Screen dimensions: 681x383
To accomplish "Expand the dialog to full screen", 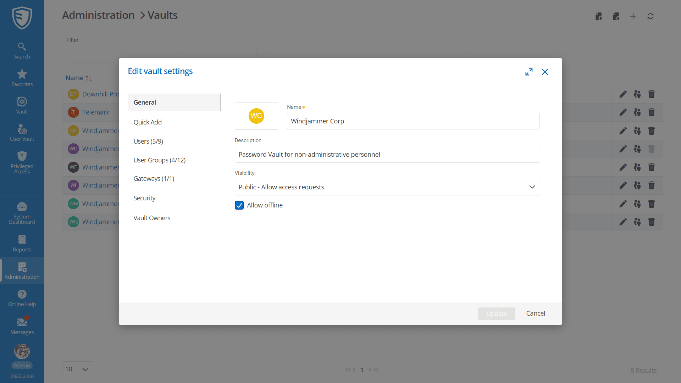I will click(529, 72).
